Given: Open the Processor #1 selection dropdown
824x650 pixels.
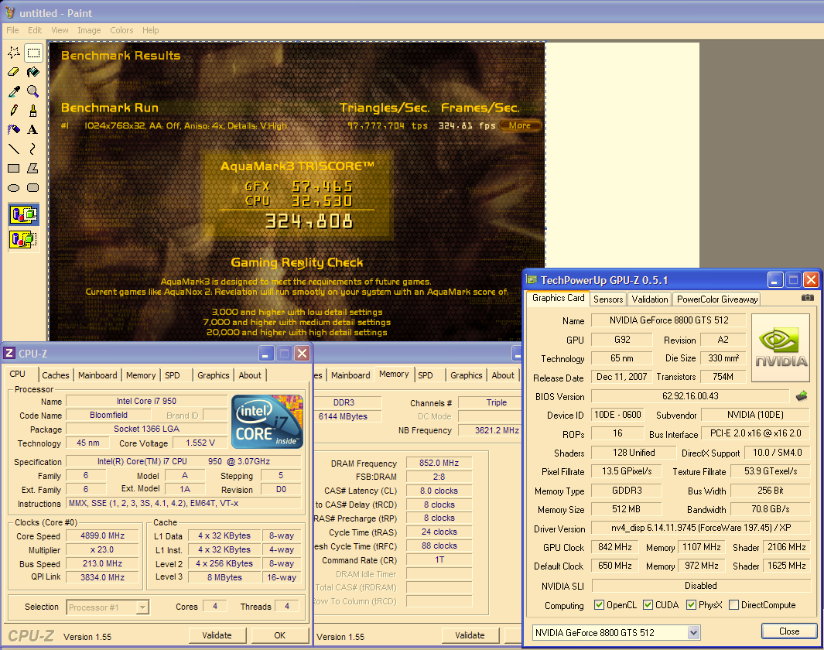Looking at the screenshot, I should pos(142,607).
